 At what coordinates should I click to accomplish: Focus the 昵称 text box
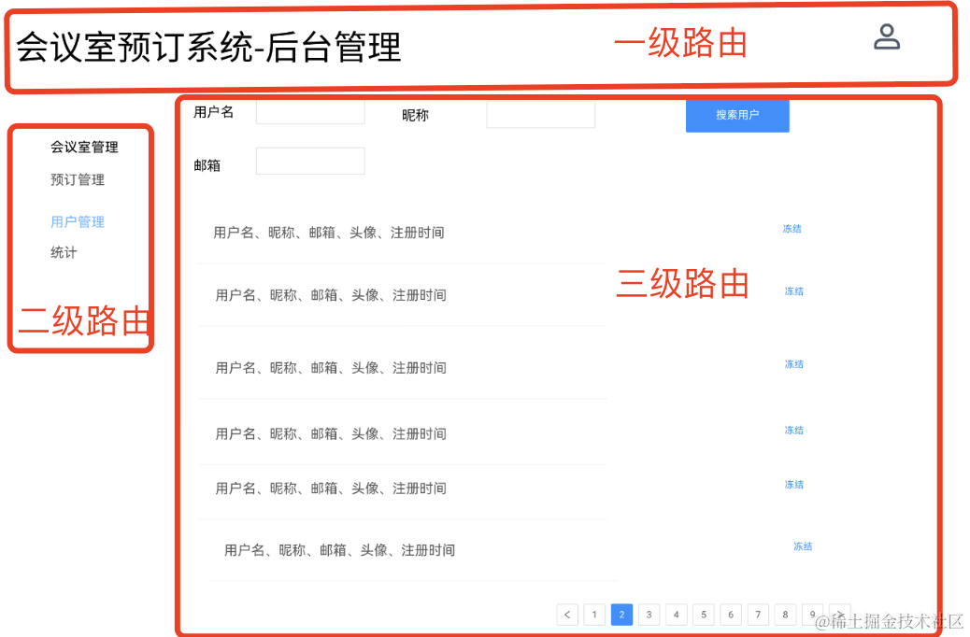540,115
